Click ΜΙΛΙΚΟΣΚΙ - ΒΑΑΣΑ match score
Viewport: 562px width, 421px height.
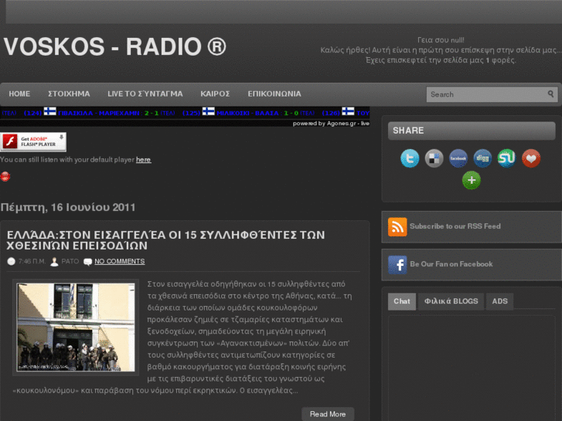tap(257, 114)
